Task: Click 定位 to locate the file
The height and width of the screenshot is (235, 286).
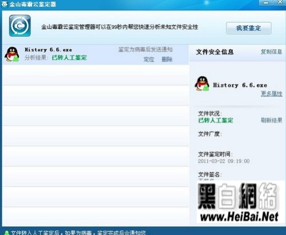Action: pyautogui.click(x=149, y=60)
